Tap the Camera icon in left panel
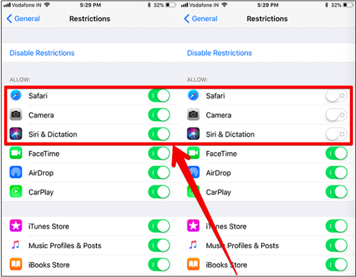Image resolution: width=356 pixels, height=277 pixels. [x=16, y=114]
